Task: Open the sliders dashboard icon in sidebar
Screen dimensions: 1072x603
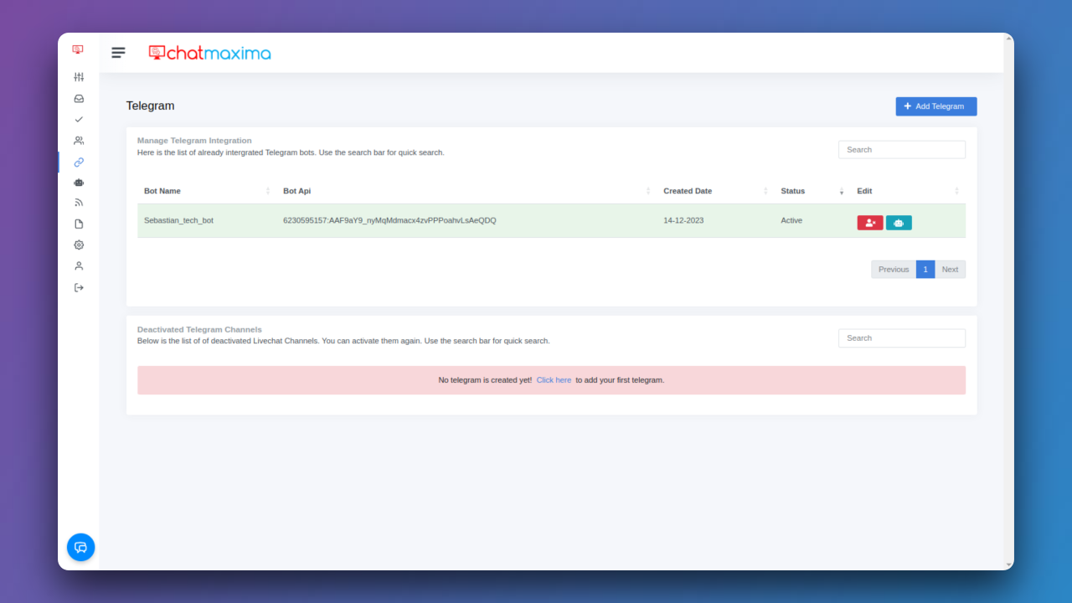Action: click(x=79, y=77)
